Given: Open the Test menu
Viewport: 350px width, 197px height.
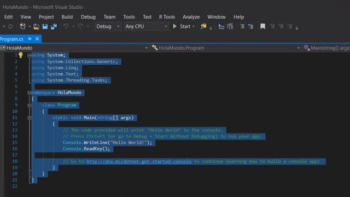Looking at the screenshot, I should [x=147, y=17].
